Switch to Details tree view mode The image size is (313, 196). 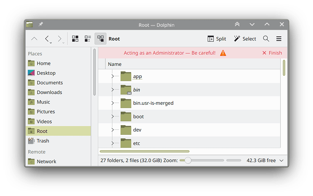(100, 39)
